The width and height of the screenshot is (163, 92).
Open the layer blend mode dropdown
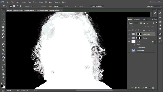tap(136, 27)
